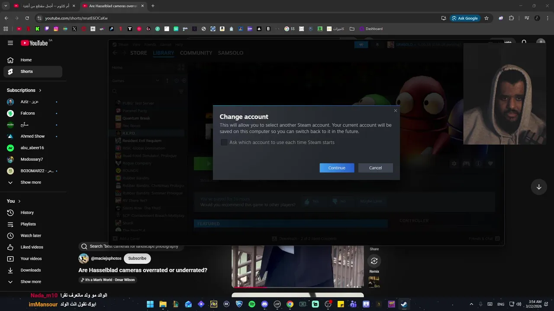Open Playlists in YouTube sidebar

[x=33, y=224]
